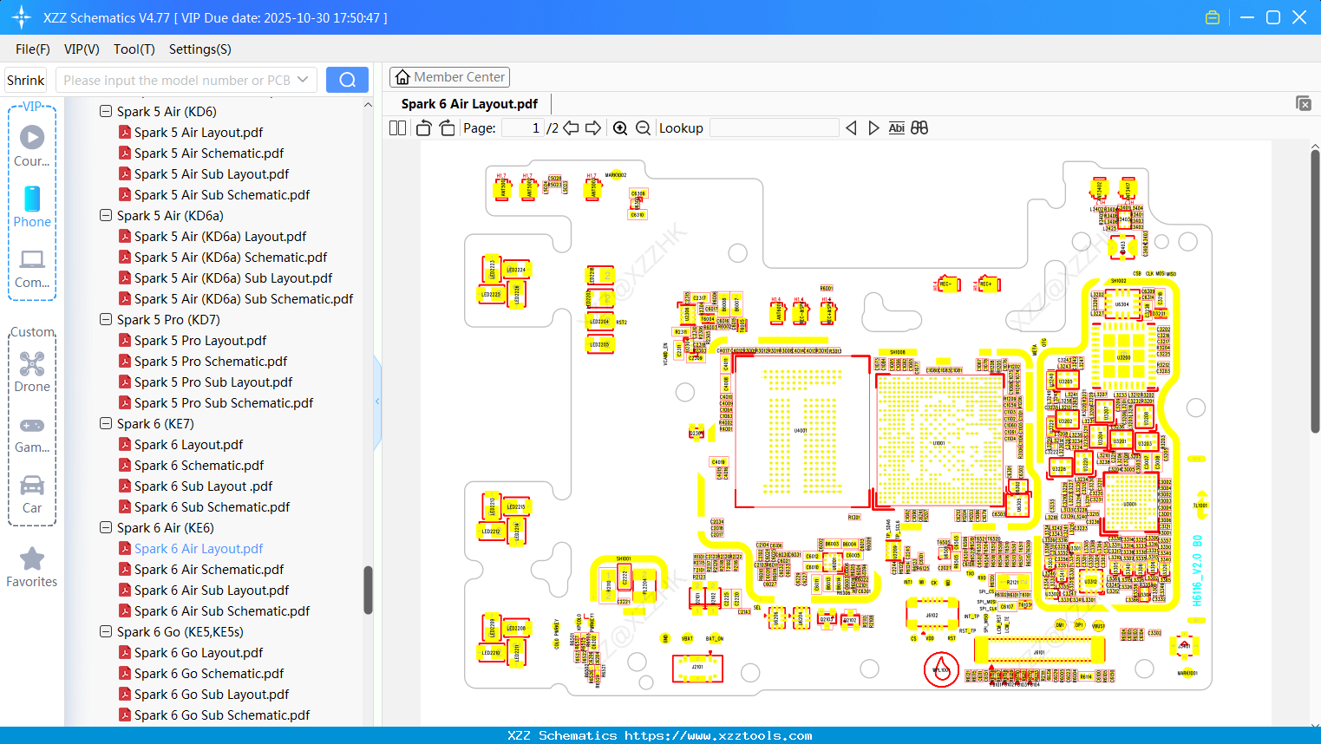
Task: Enable two-page side-by-side view
Action: 396,127
